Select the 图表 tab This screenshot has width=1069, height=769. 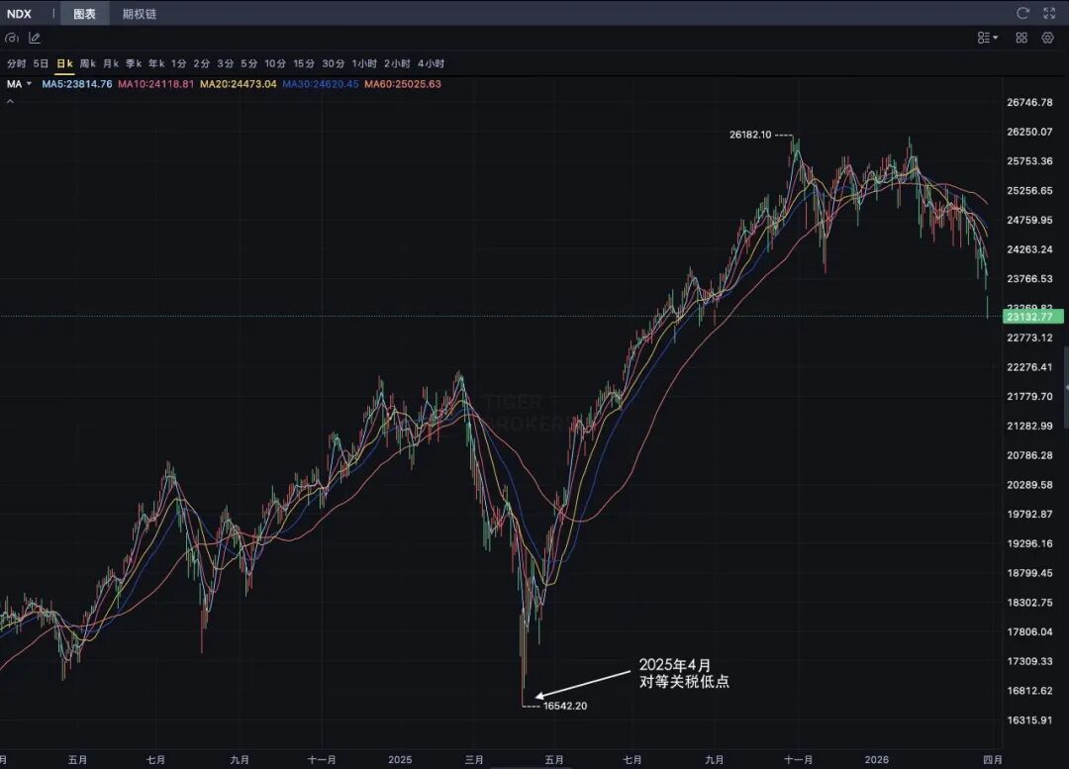point(84,14)
